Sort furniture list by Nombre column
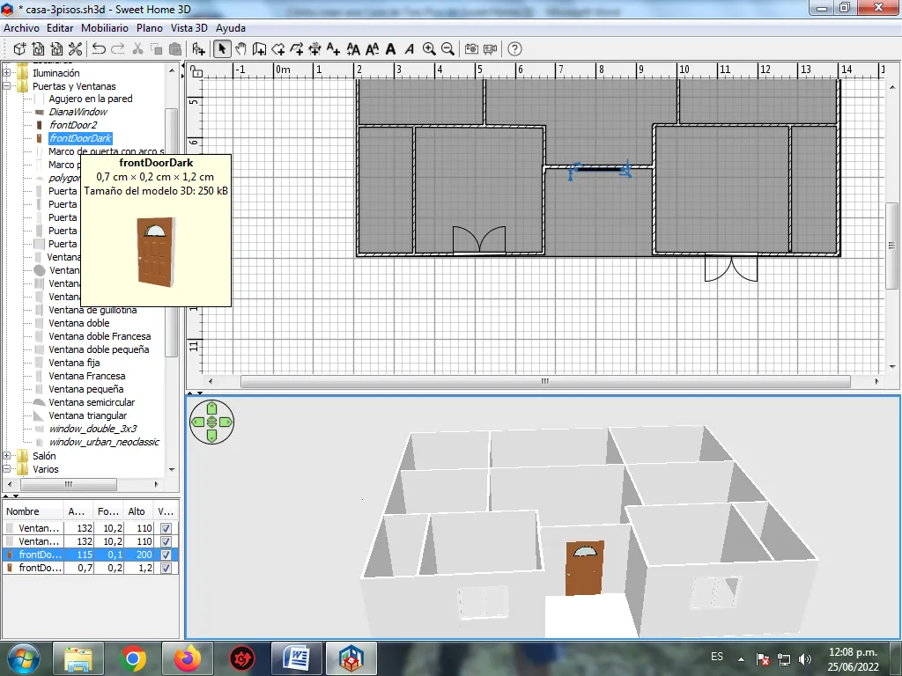902x676 pixels. pos(33,511)
